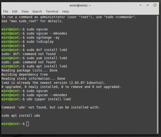Click the 'sudo dnf install lvm2' command
The image size is (161, 137).
(47, 50)
